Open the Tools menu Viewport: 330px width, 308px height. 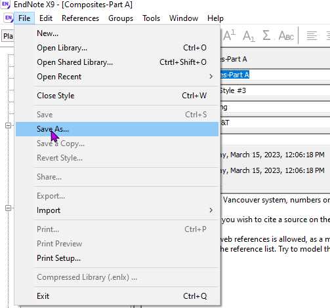(151, 18)
